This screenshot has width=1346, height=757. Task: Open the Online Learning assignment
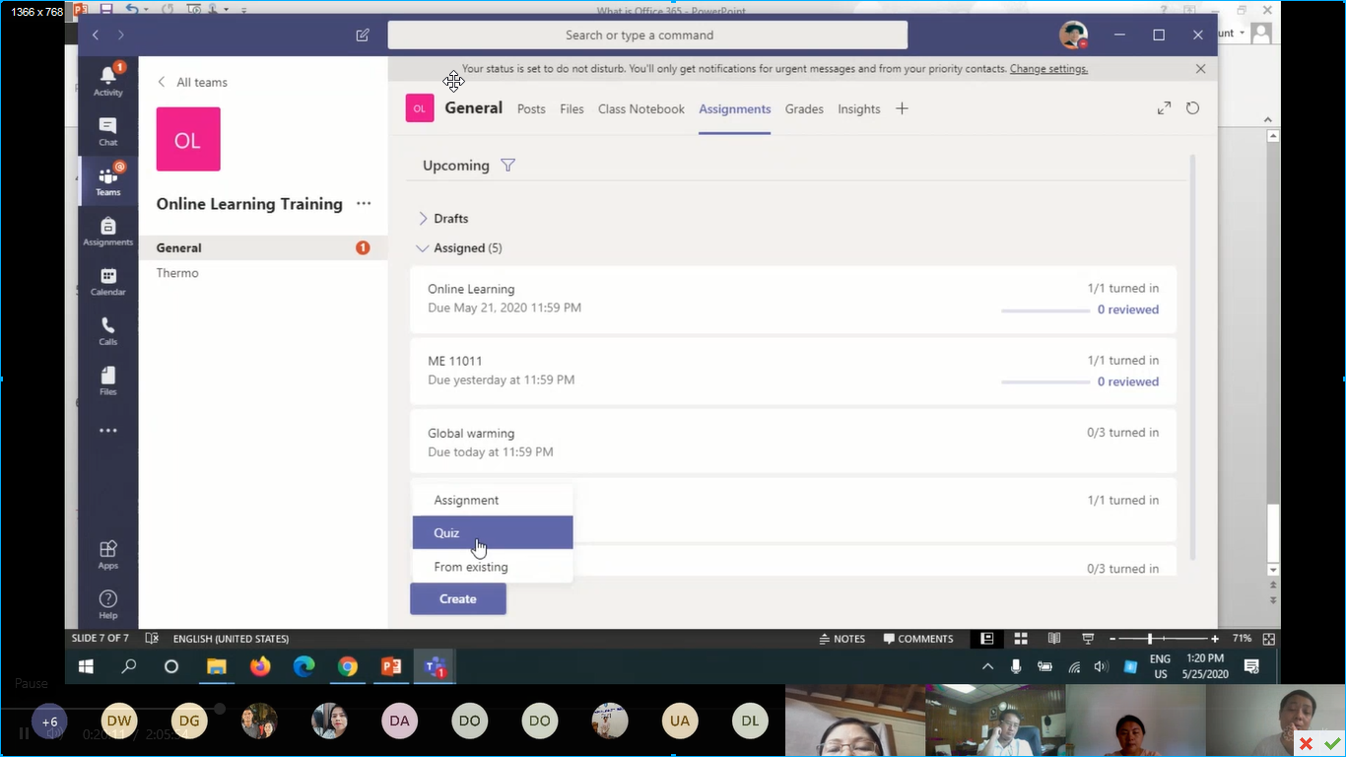(793, 298)
